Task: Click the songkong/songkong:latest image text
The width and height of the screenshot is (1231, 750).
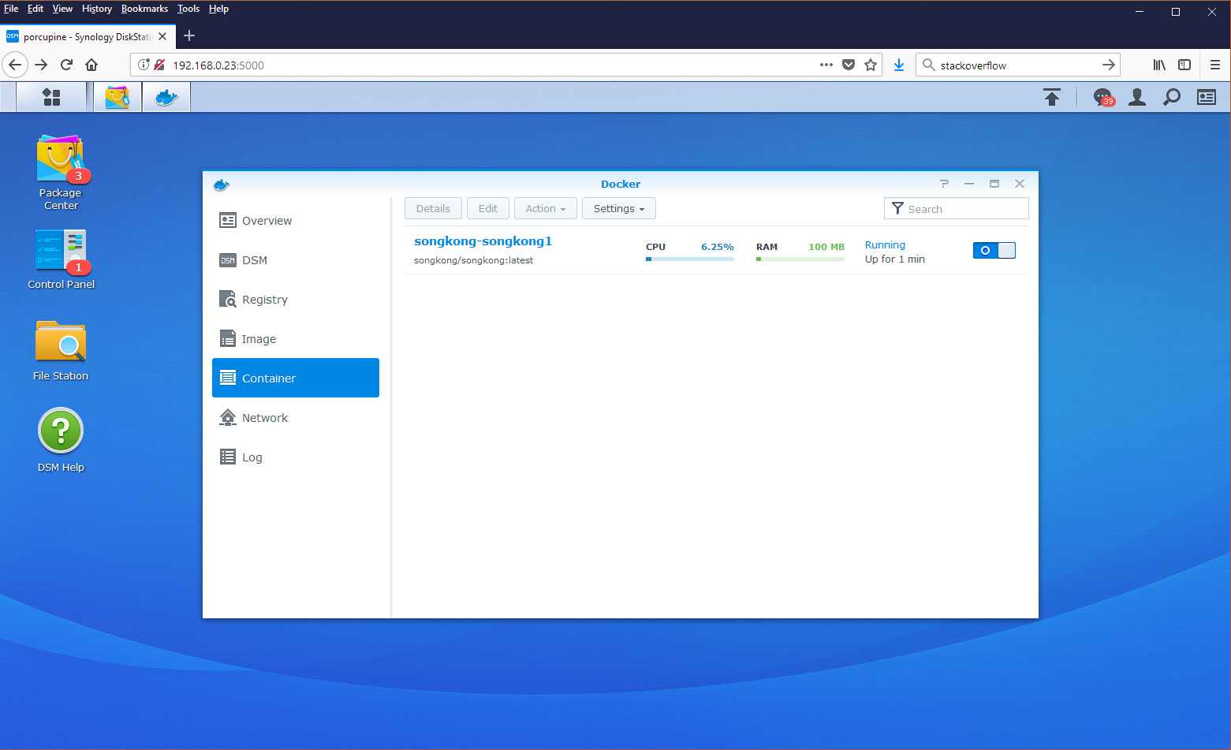Action: pos(473,260)
